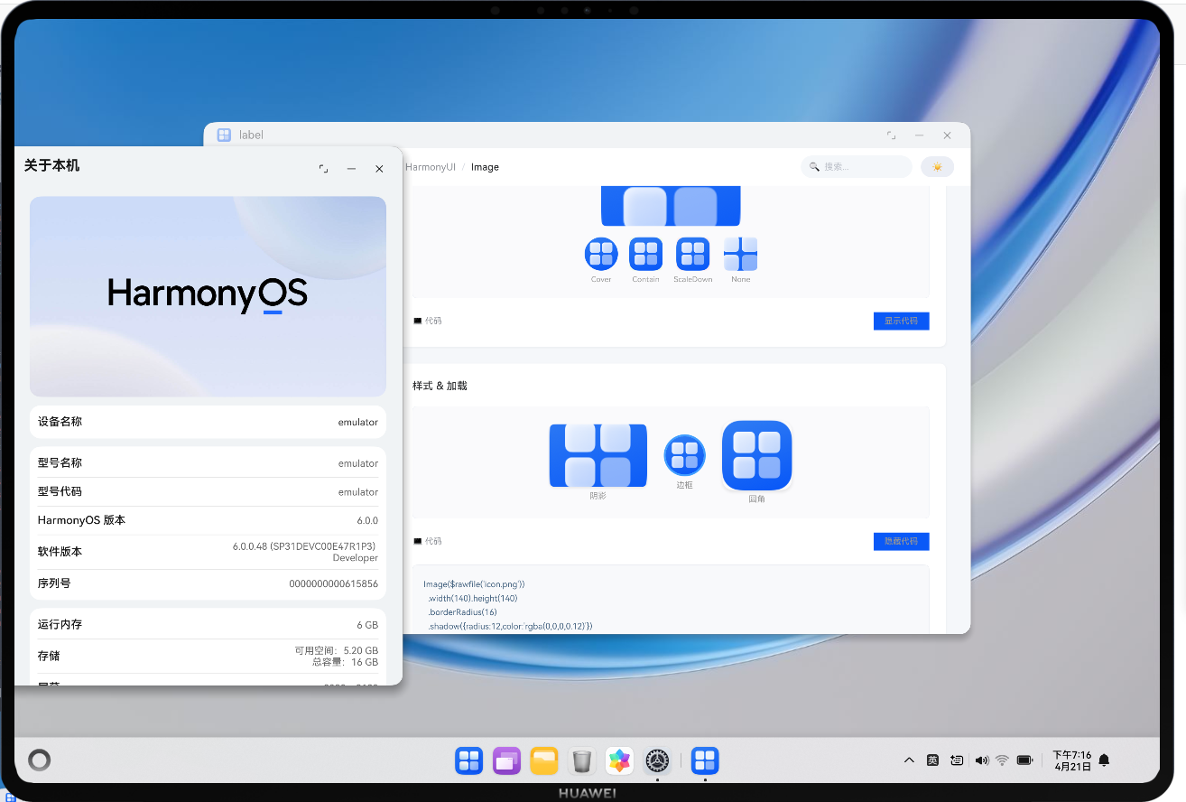
Task: Click the Cover sample image
Action: pos(601,254)
